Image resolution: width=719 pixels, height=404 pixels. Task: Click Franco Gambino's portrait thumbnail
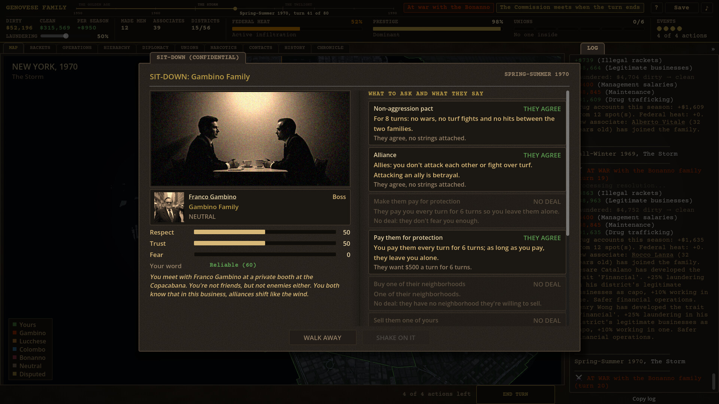[169, 207]
